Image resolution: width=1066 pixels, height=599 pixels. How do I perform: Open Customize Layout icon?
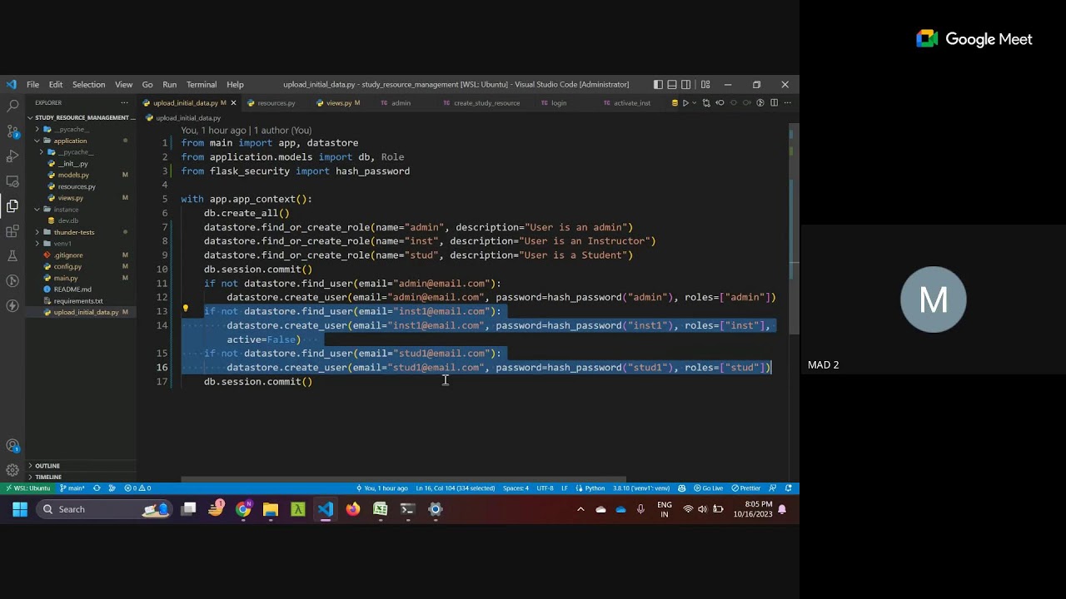tap(705, 84)
